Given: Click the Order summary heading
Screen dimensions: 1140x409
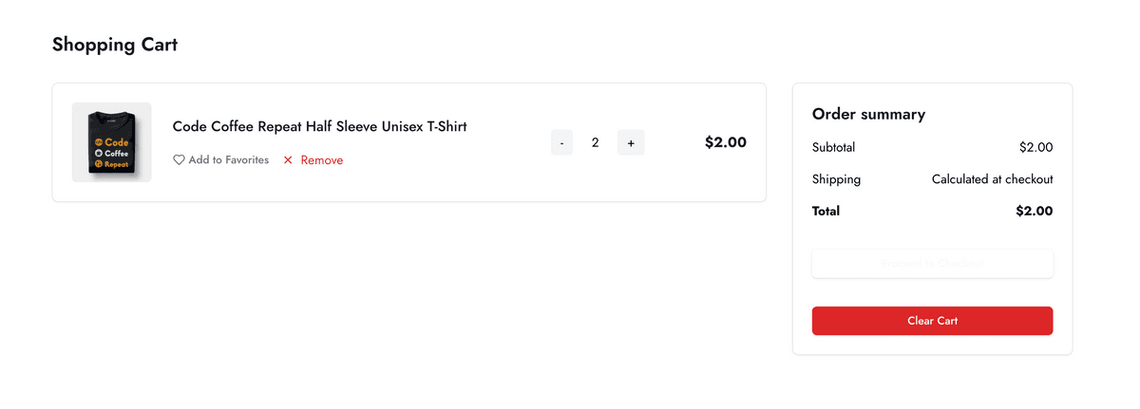Looking at the screenshot, I should (868, 114).
